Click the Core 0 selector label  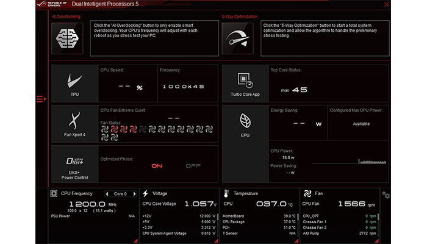tap(120, 194)
